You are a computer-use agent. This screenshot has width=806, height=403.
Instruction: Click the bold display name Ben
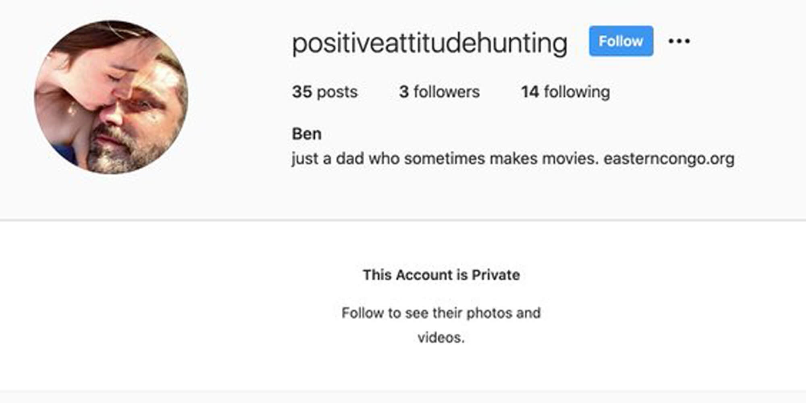[x=307, y=134]
